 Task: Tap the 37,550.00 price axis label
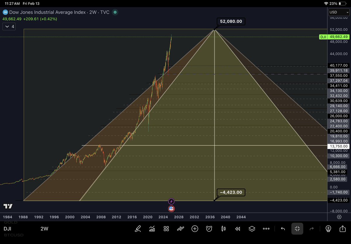(x=338, y=75)
